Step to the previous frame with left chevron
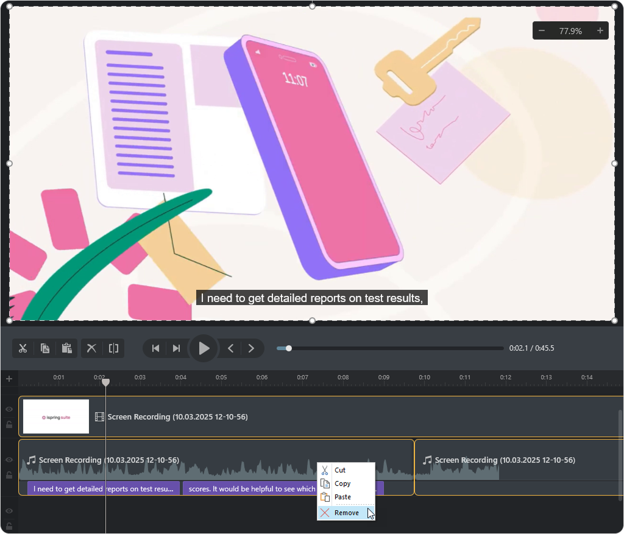 coord(231,348)
